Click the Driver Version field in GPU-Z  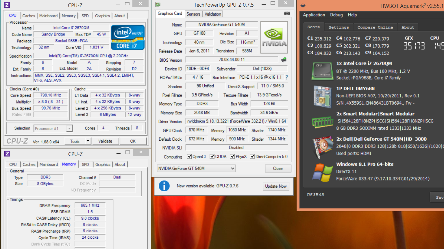coord(236,121)
